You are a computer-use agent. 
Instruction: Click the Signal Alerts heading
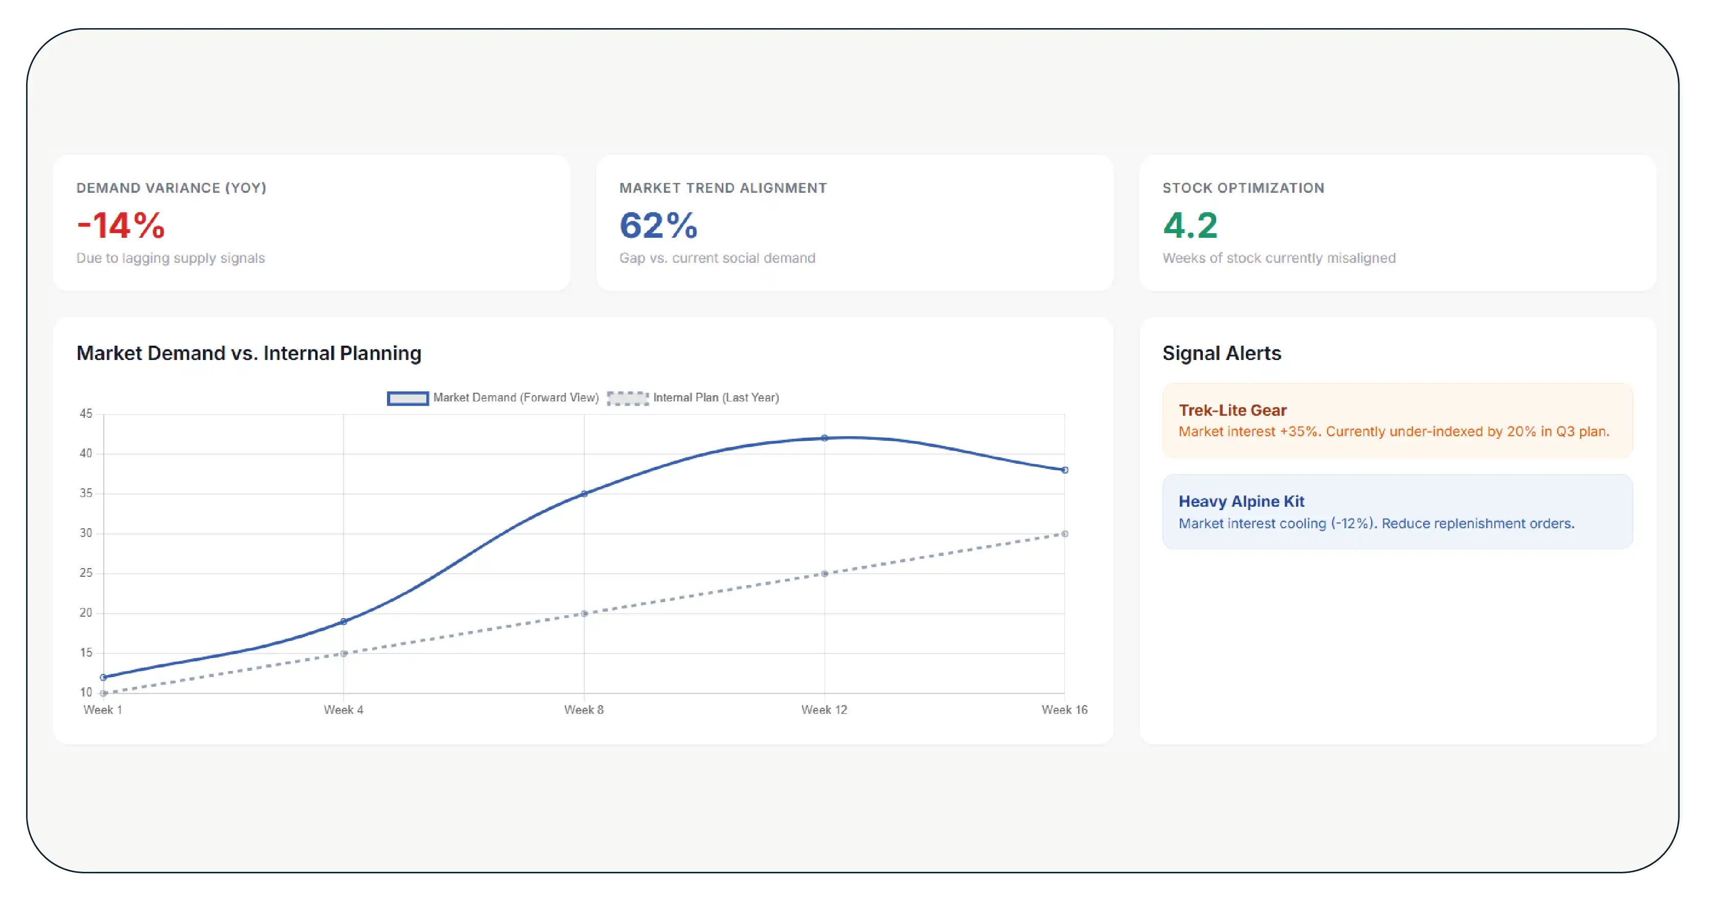tap(1221, 353)
